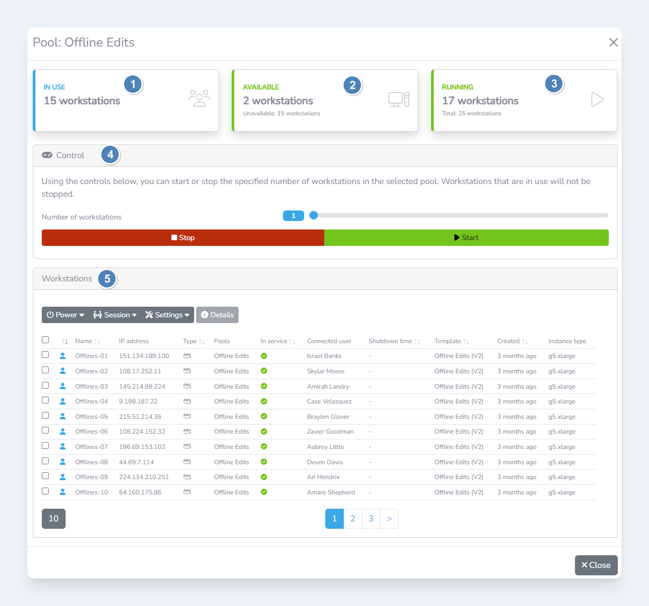Click the number of workstations slider handle
Viewport: 649px width, 606px height.
314,215
